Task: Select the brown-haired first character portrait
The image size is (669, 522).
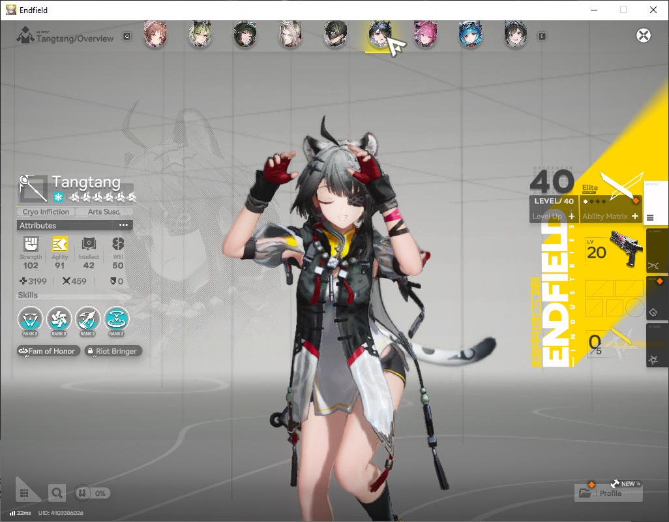Action: point(155,34)
